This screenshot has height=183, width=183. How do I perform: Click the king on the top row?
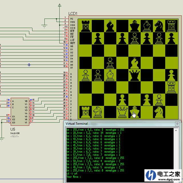pyautogui.click(x=135, y=26)
